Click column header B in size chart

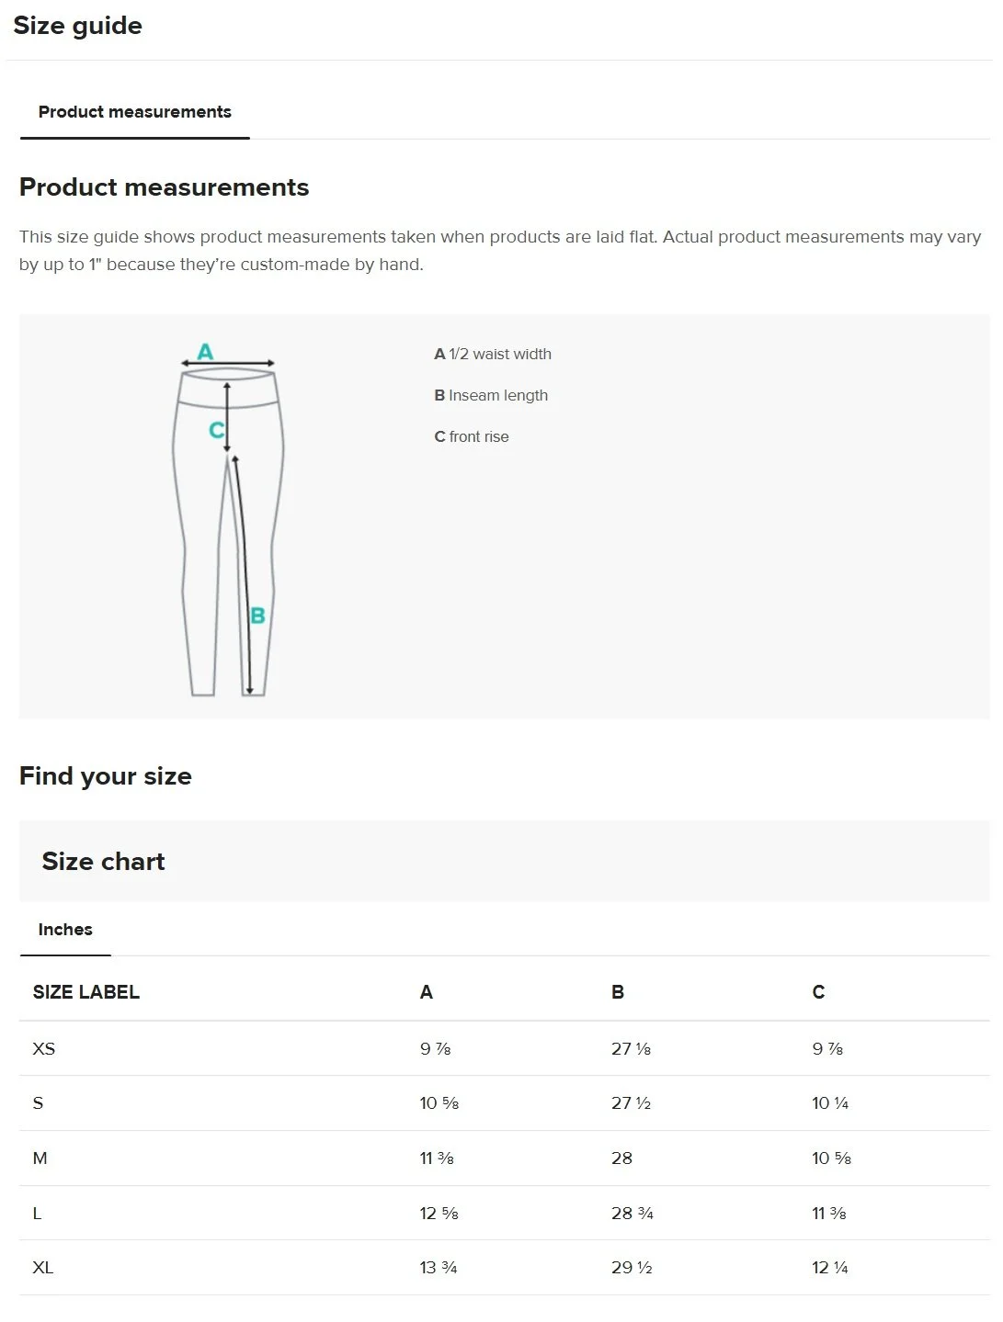click(x=618, y=992)
